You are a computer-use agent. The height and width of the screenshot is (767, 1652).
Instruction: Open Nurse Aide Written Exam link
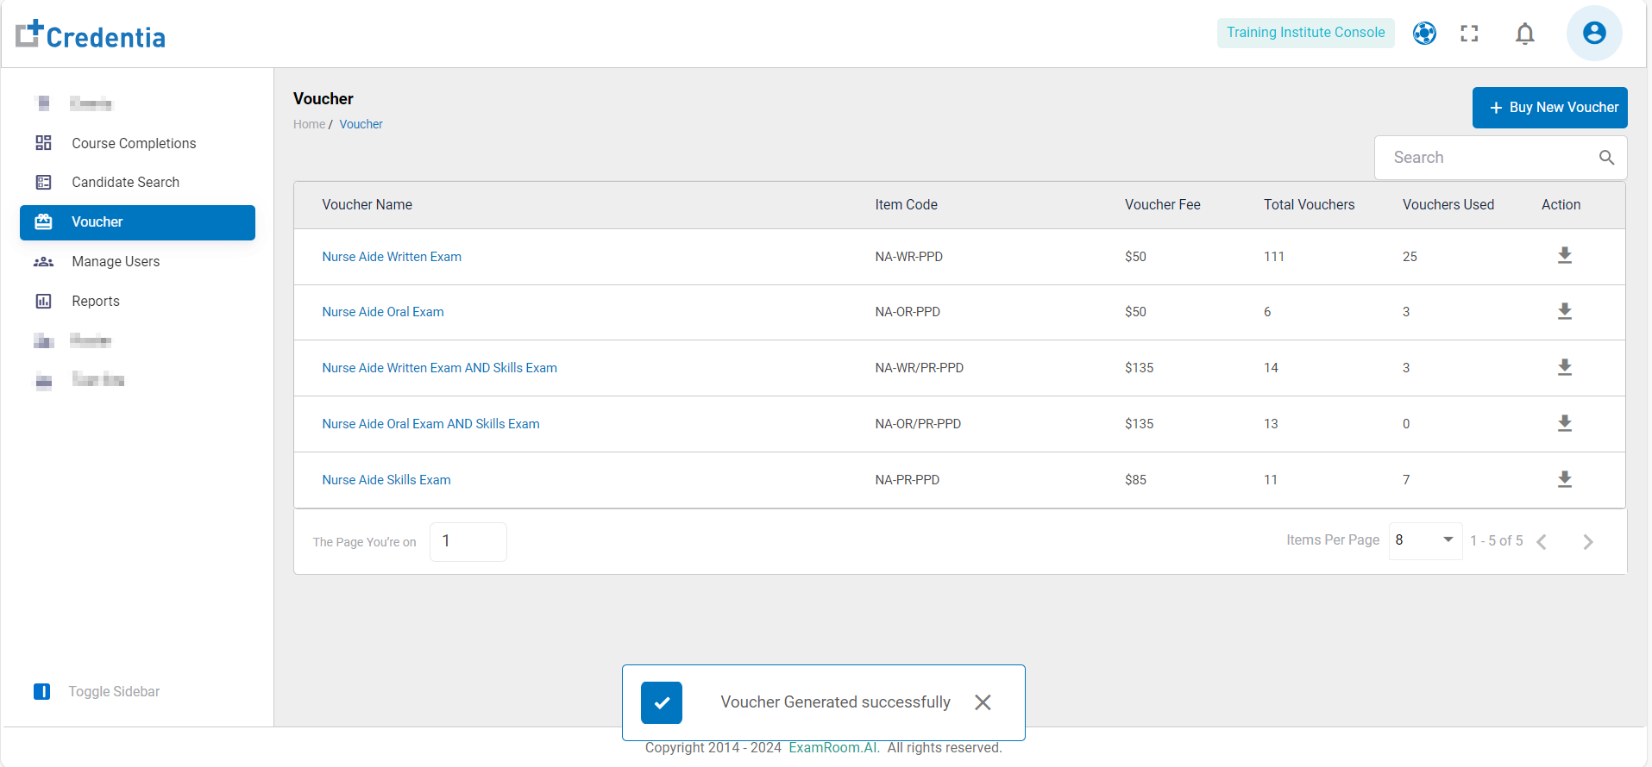pyautogui.click(x=392, y=257)
